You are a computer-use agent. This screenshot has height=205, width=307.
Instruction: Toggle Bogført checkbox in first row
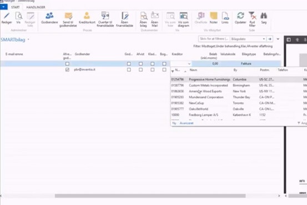coord(164,64)
